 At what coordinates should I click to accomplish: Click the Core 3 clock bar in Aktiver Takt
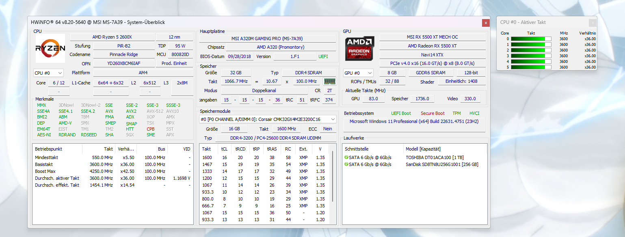point(531,56)
